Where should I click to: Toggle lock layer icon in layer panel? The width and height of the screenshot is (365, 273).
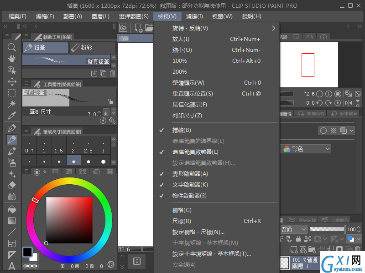coord(298,238)
